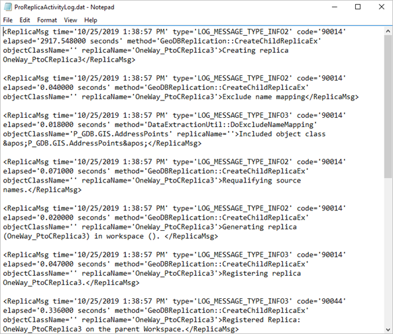Click text 'Exclude name mapping'
Viewport: 393px width, 334px height.
tap(264, 97)
